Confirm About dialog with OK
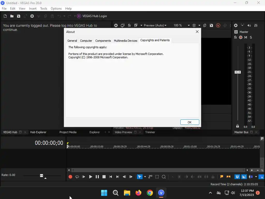The height and width of the screenshot is (199, 265). coord(190,122)
